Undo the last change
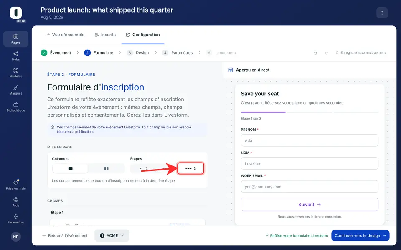The height and width of the screenshot is (250, 401). click(x=316, y=53)
